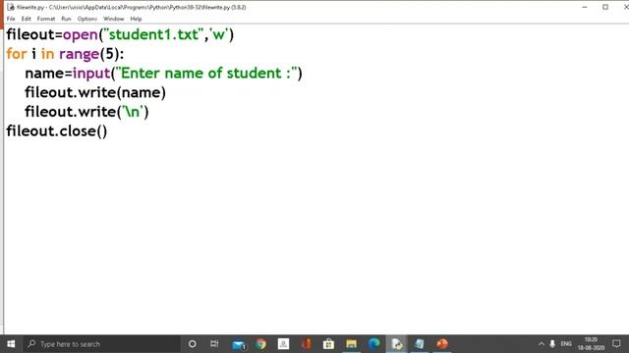
Task: Open Cortana from the taskbar
Action: pyautogui.click(x=193, y=344)
